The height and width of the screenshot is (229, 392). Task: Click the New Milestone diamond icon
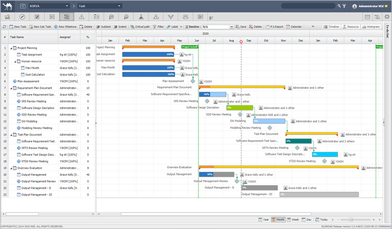pyautogui.click(x=56, y=27)
